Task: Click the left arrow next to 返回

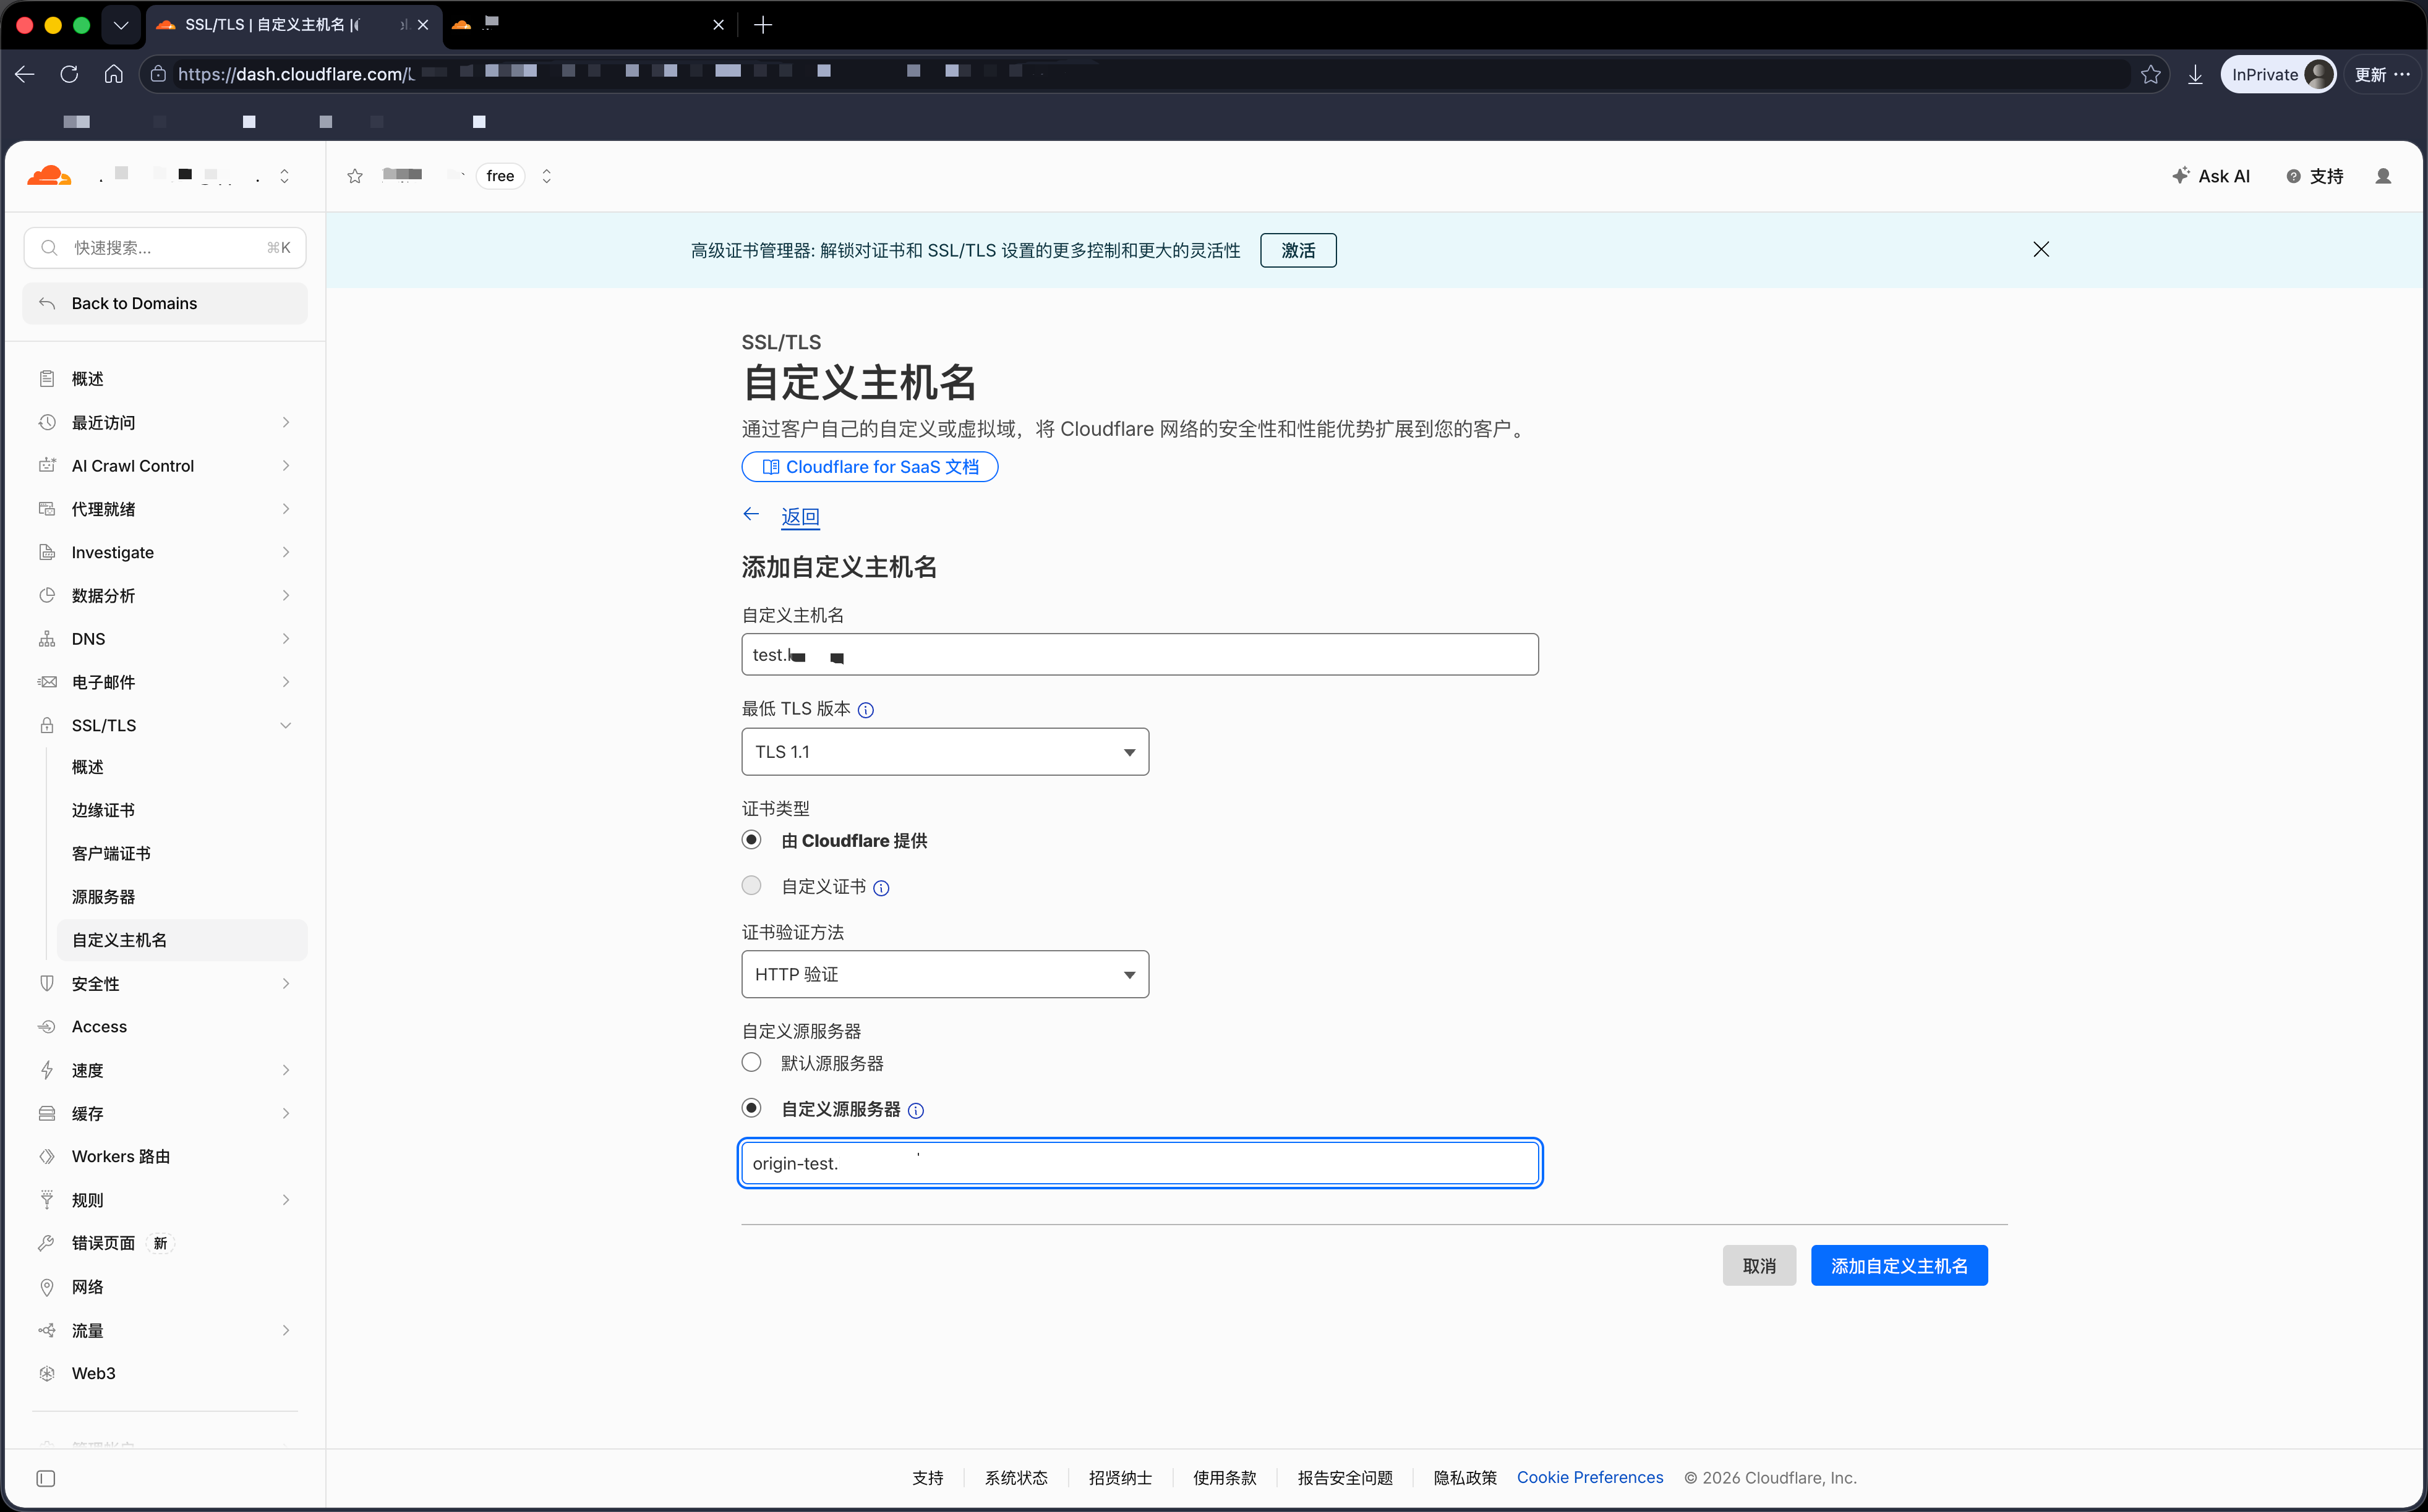Action: [x=751, y=515]
